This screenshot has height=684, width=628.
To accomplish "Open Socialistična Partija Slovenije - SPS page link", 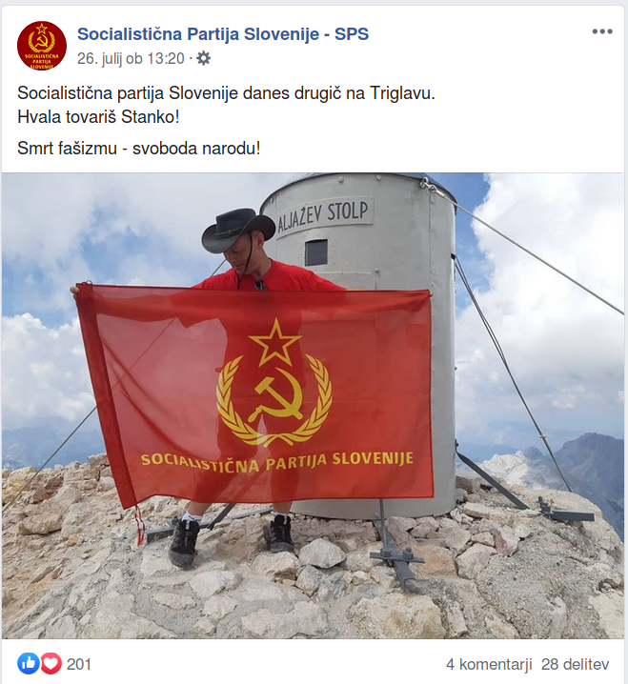I will pos(223,34).
